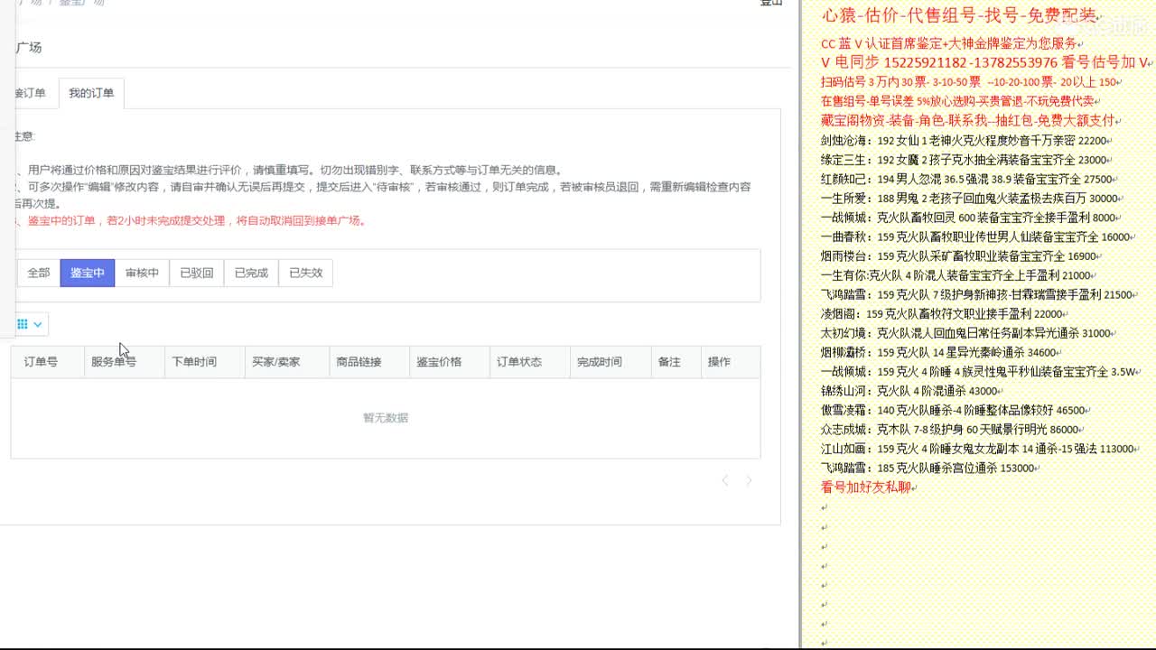
Task: Click the grid display icon above the table
Action: point(20,323)
